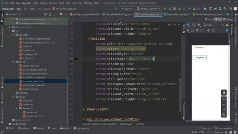The image size is (238, 134).
Task: Open the Profiler gauge icon in toolbar
Action: coord(189,9)
